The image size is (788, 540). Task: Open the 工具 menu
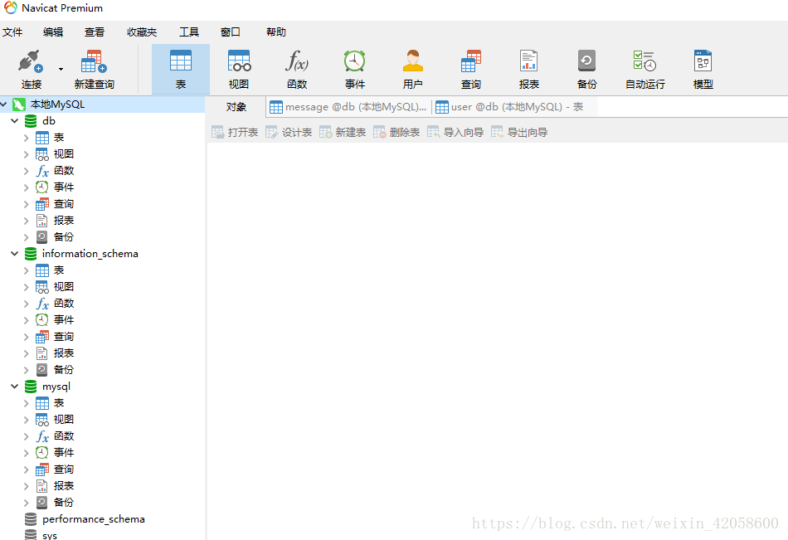coord(189,32)
